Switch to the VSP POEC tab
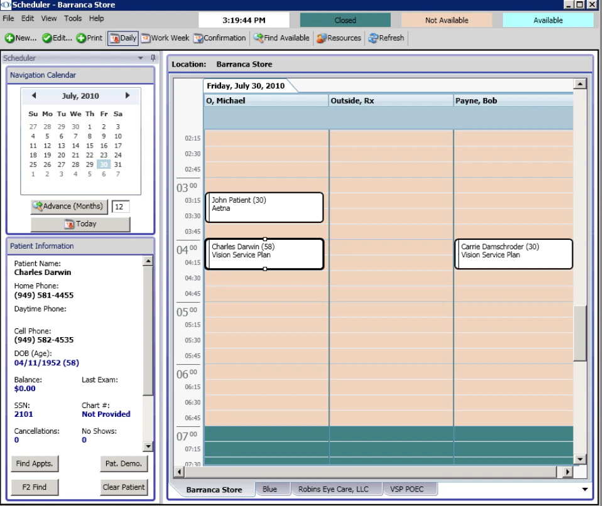Screen dimensions: 603x506 [410, 488]
